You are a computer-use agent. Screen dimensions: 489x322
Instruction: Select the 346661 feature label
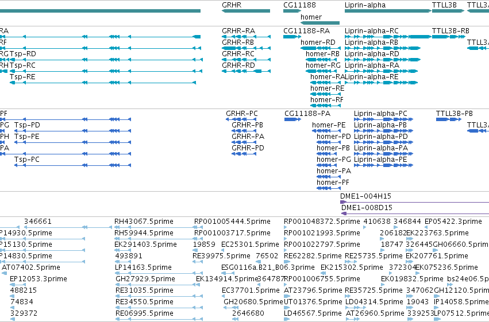click(38, 222)
